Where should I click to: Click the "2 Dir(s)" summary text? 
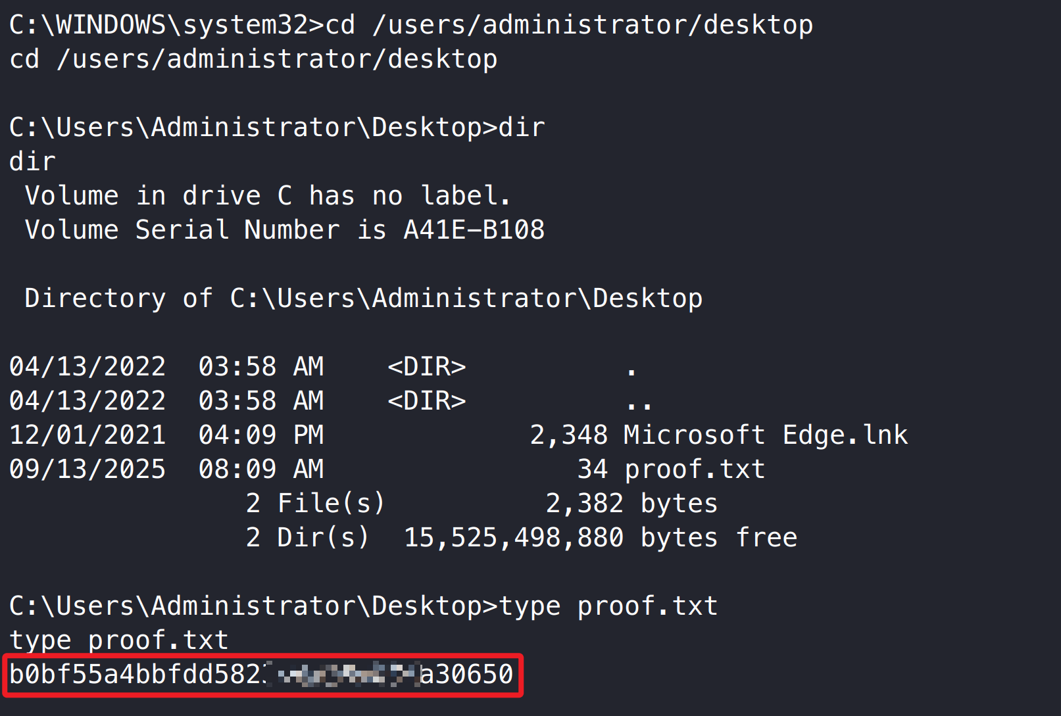pyautogui.click(x=307, y=538)
